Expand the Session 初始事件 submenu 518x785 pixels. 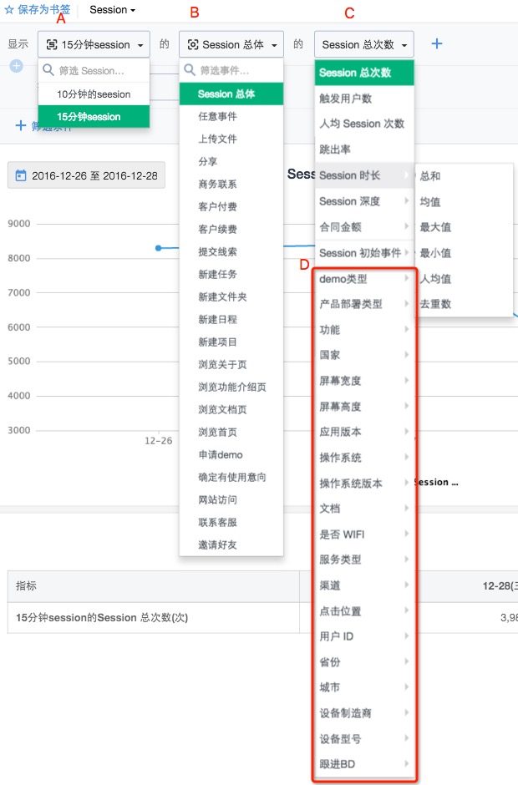364,253
